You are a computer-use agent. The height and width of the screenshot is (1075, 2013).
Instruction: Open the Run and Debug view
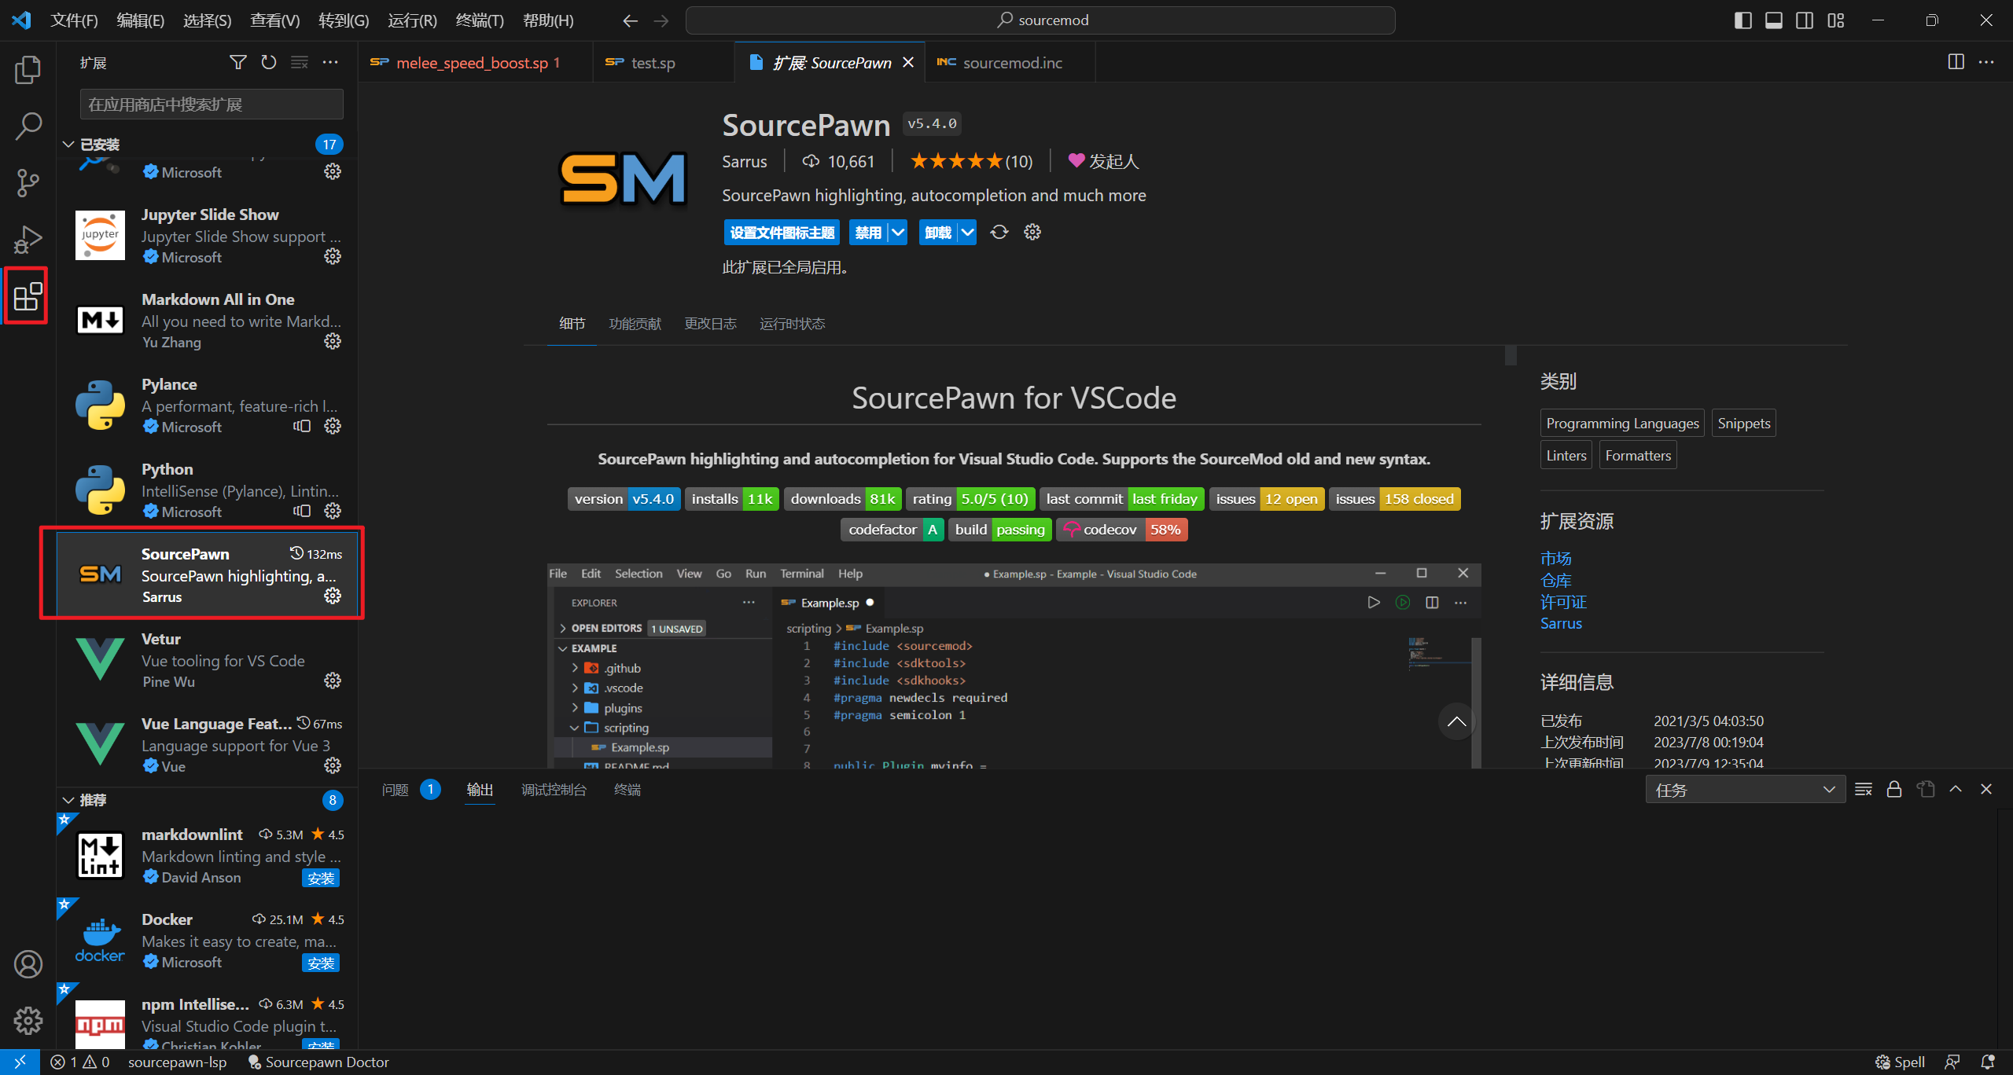(x=28, y=240)
